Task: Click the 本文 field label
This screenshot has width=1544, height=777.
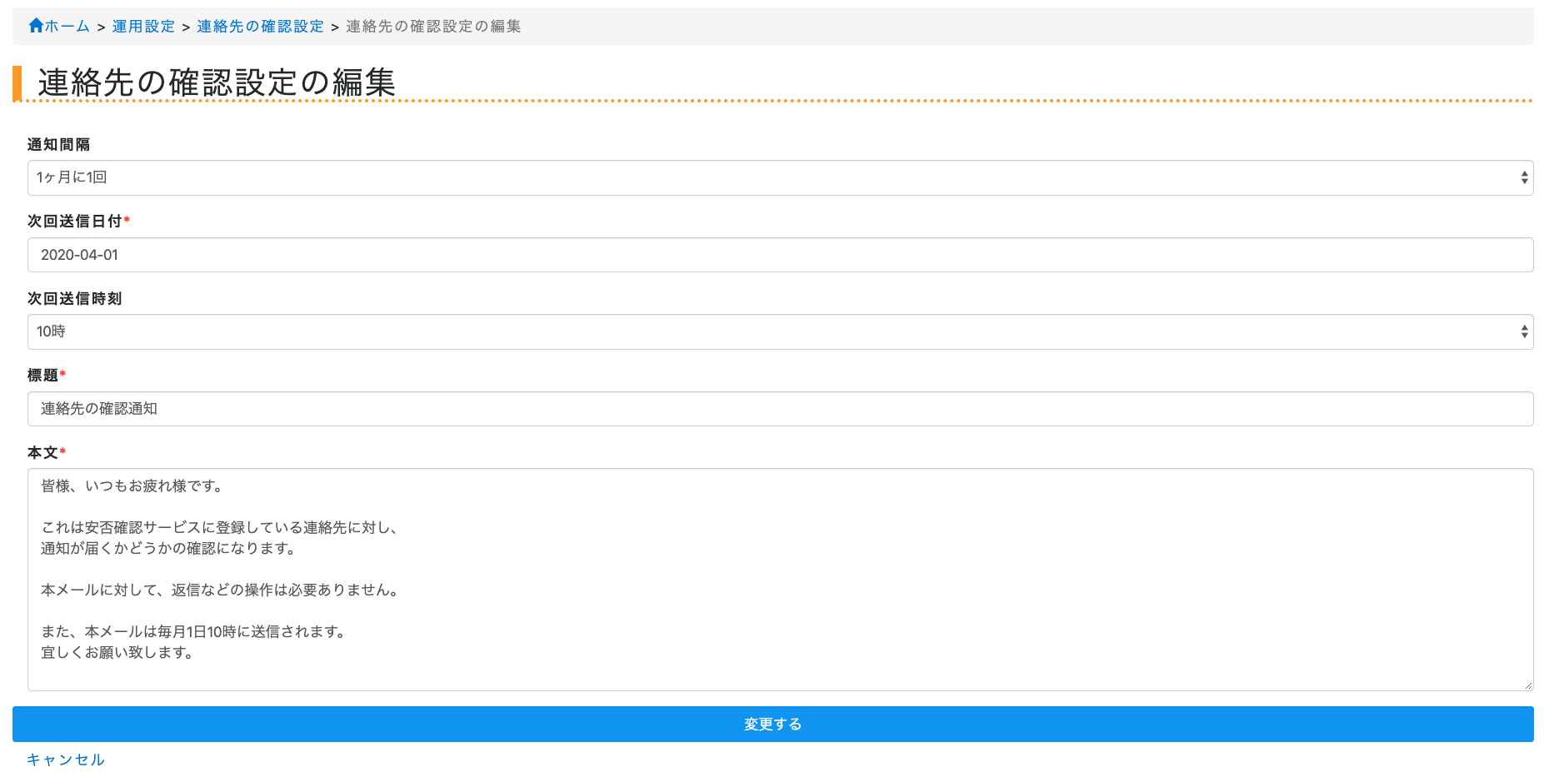Action: tap(42, 452)
